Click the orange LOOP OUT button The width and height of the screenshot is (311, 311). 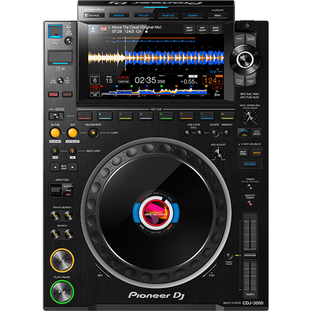tap(72, 133)
